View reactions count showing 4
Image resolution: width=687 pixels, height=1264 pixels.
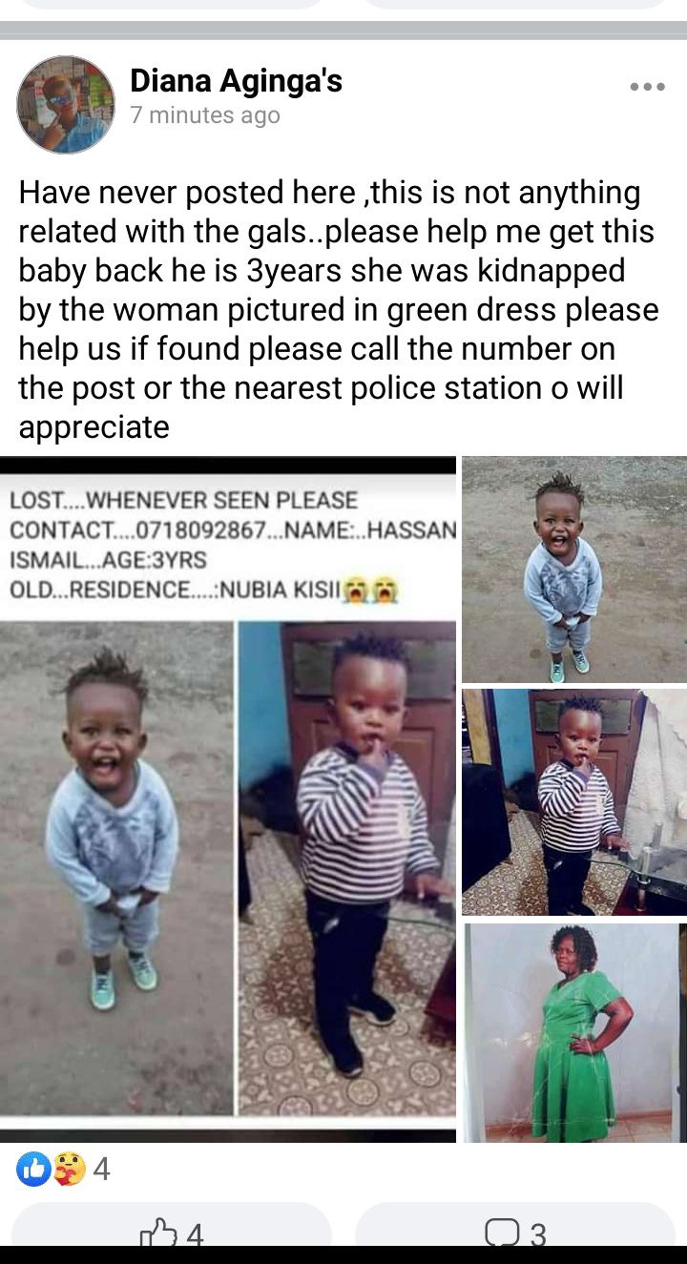[x=101, y=1170]
